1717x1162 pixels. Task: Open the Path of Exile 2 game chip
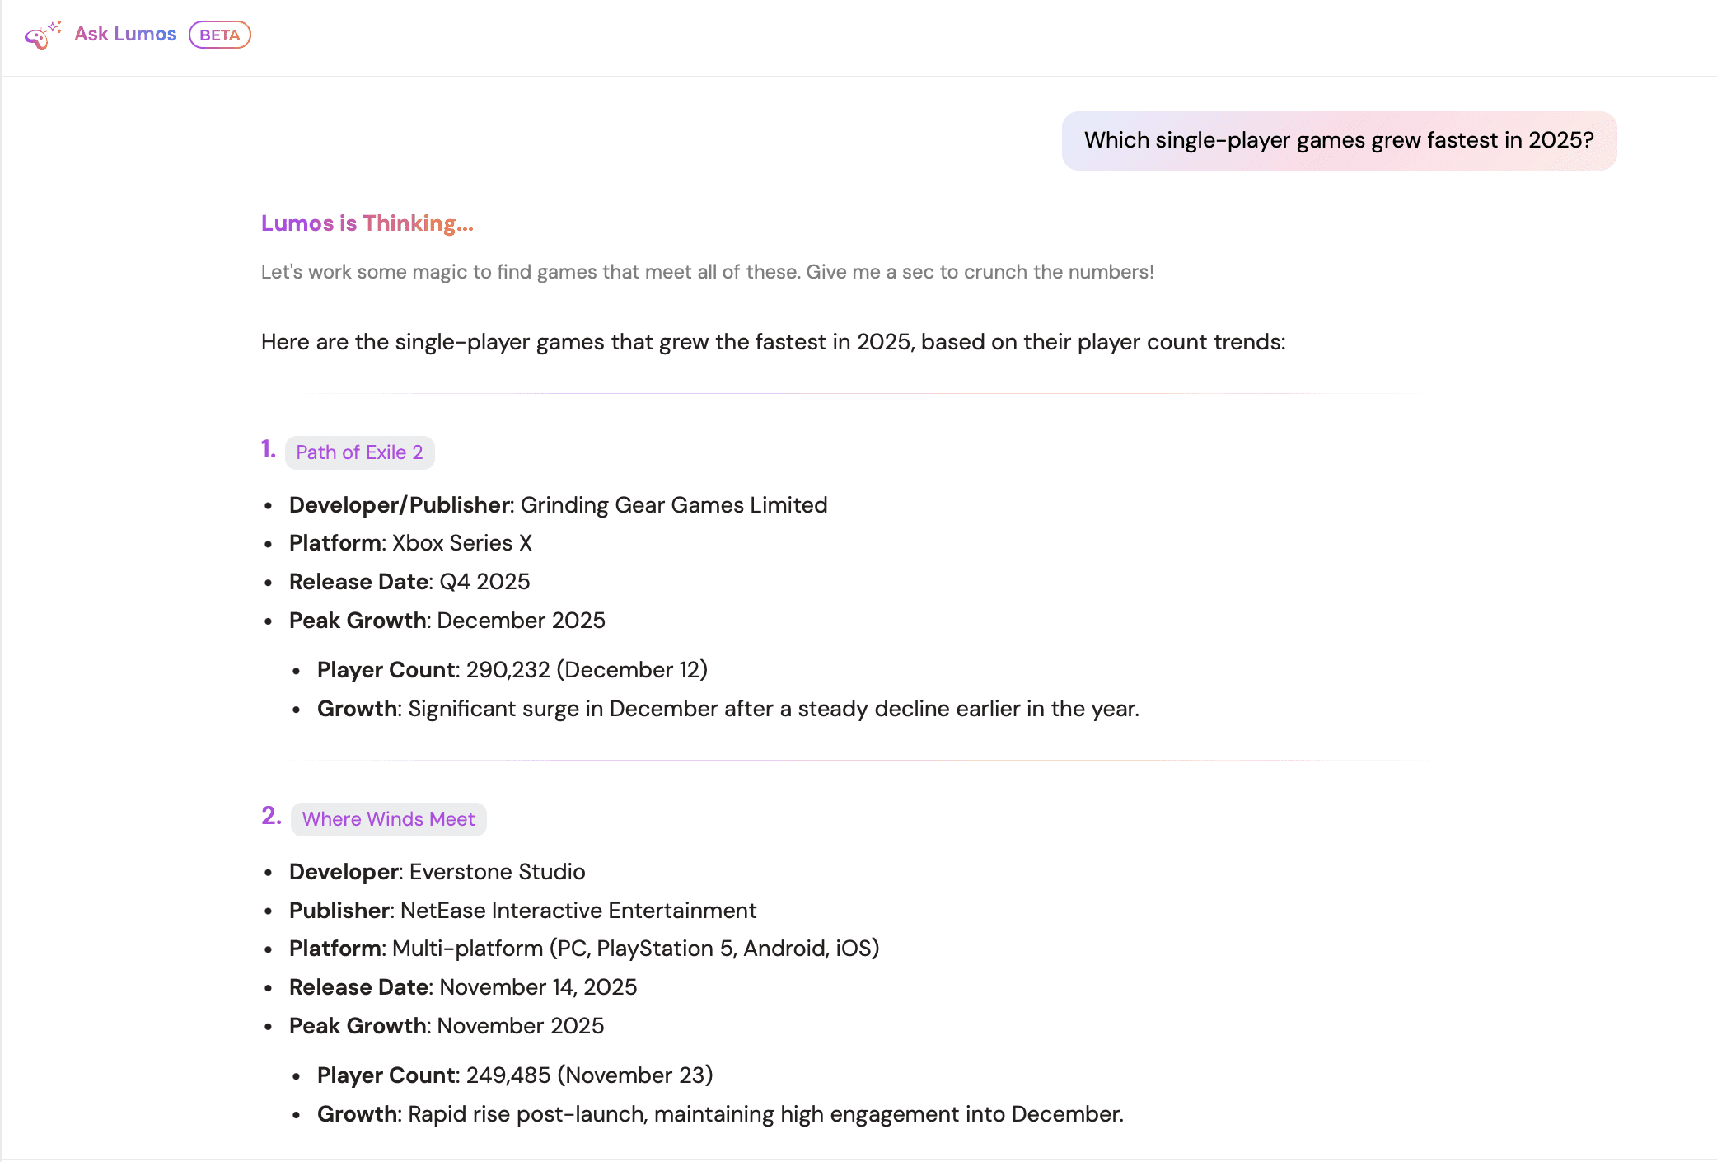[x=359, y=452]
